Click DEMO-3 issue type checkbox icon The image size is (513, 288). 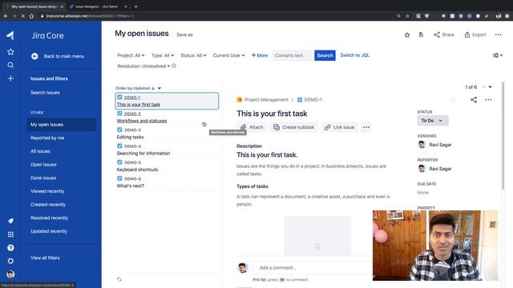[x=119, y=130]
